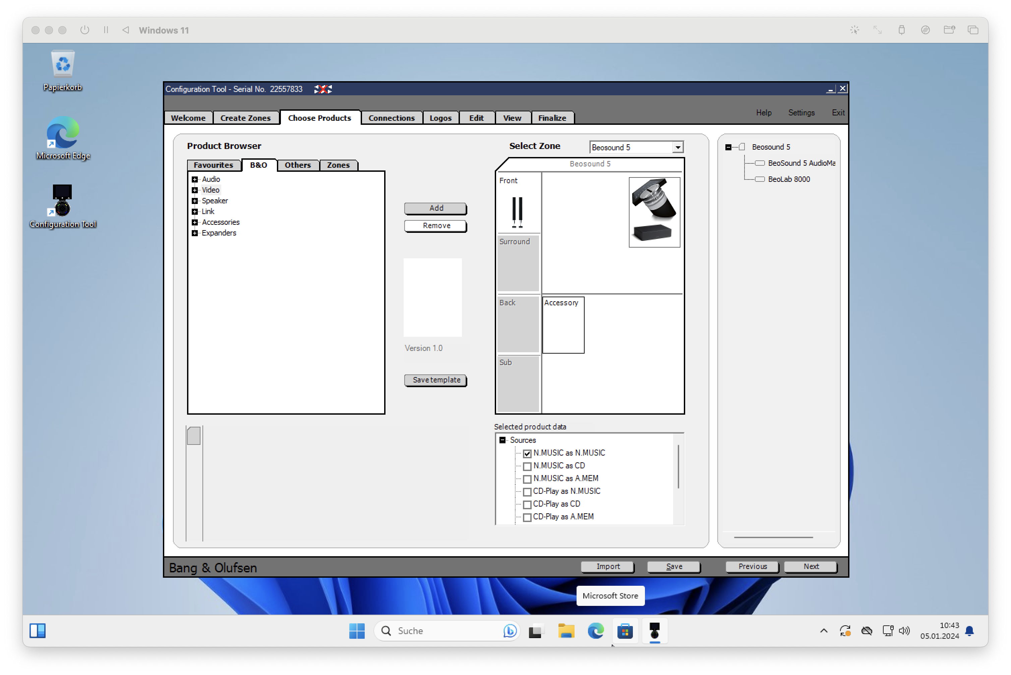The width and height of the screenshot is (1011, 675).
Task: Check CD-Play as A.MEM source
Action: (527, 517)
